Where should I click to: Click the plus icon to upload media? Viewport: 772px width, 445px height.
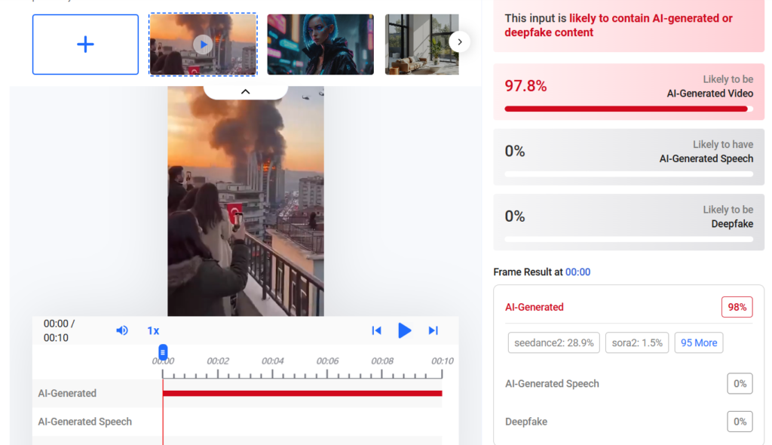point(85,44)
